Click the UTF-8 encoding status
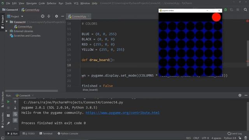249x140 pixels. click(205, 138)
